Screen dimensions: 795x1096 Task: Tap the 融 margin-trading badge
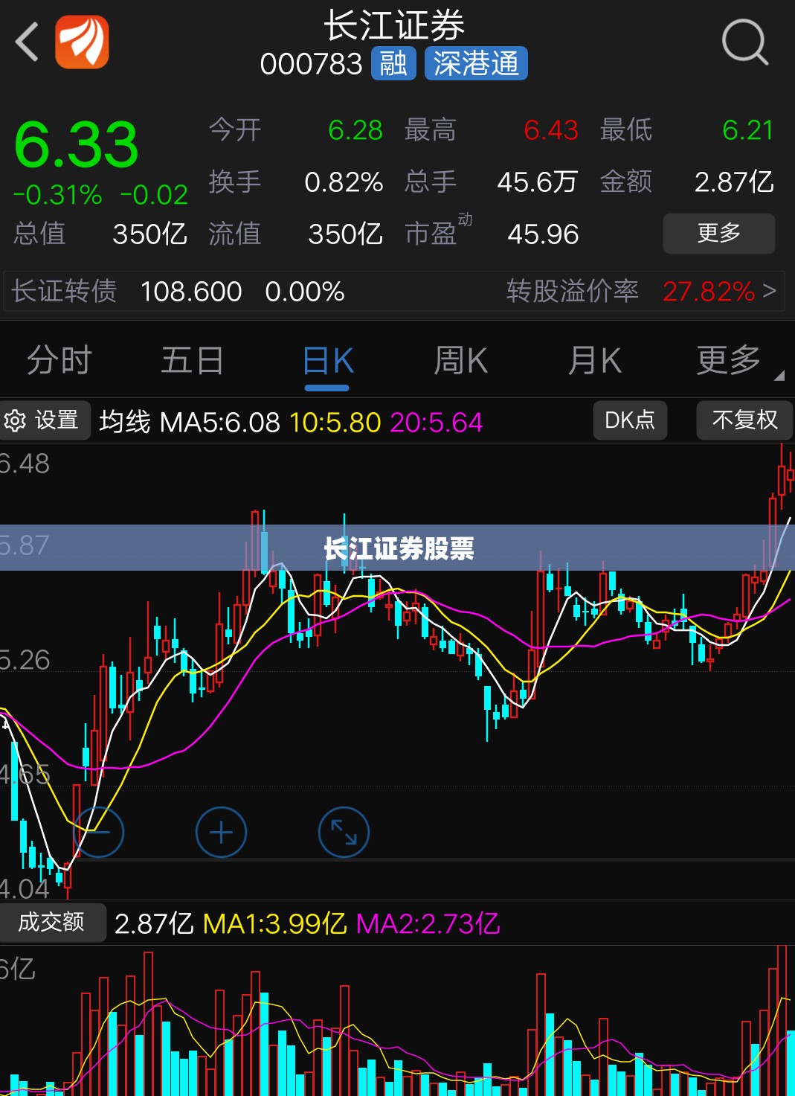(393, 63)
